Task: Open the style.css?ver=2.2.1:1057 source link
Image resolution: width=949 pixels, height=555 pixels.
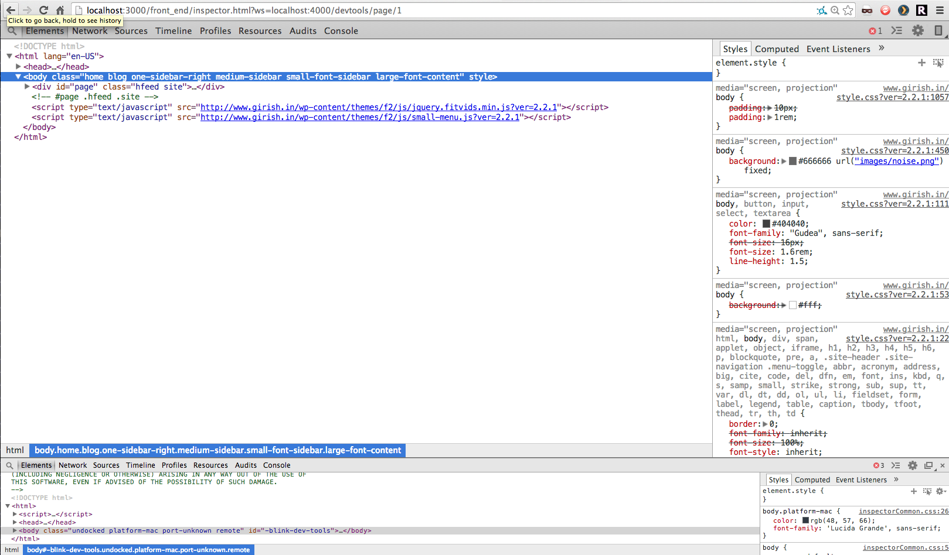Action: pos(892,97)
